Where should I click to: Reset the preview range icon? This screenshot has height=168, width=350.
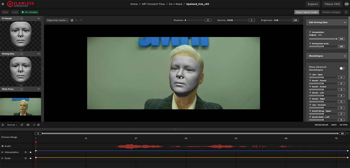(x=348, y=133)
